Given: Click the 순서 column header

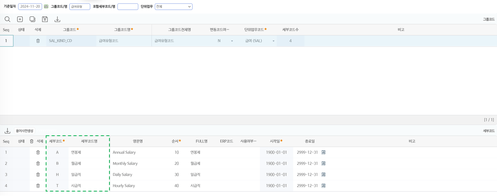Looking at the screenshot, I should coord(176,141).
